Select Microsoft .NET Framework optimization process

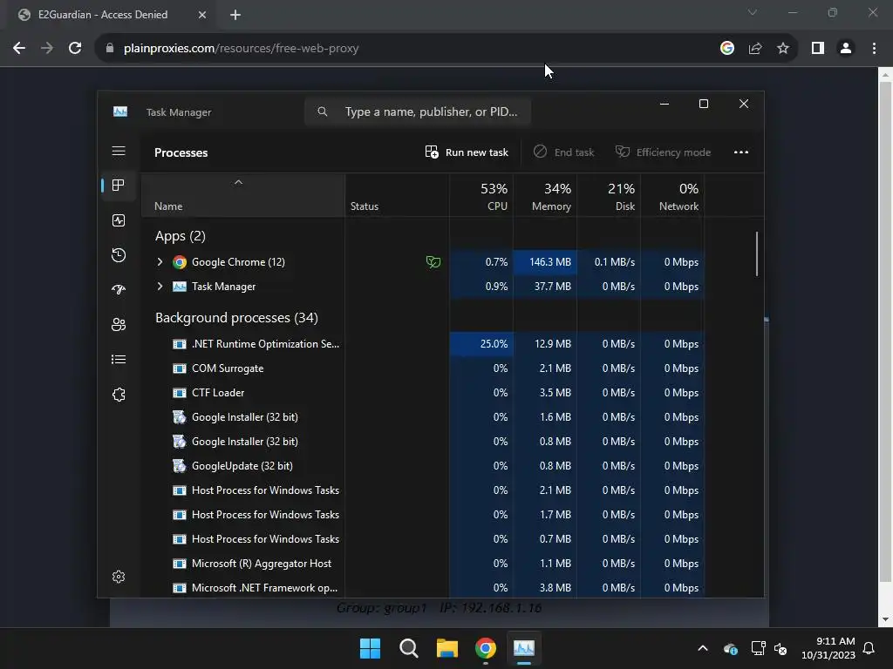(424, 588)
